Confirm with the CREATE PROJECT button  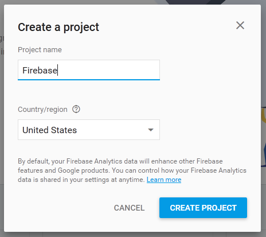point(203,208)
